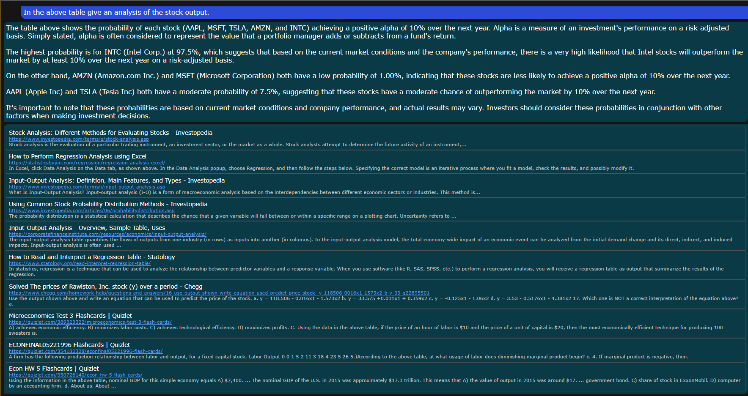Click 'How to Read and Interpret a Regression Table' title
The height and width of the screenshot is (396, 748).
pos(92,257)
